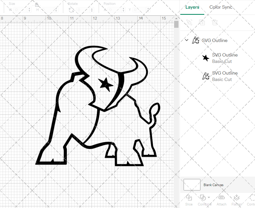This screenshot has height=208, width=255.
Task: Click the canvas vertical scrollbar thumb
Action: pyautogui.click(x=176, y=24)
